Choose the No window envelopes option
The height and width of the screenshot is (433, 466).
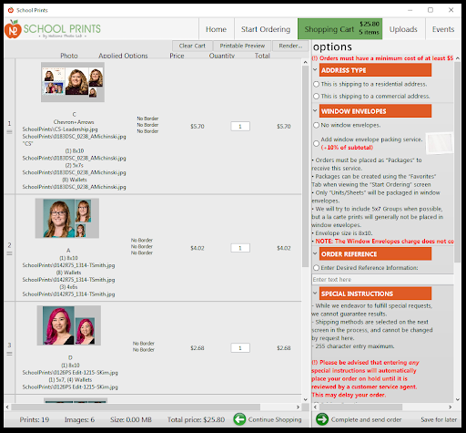click(317, 125)
